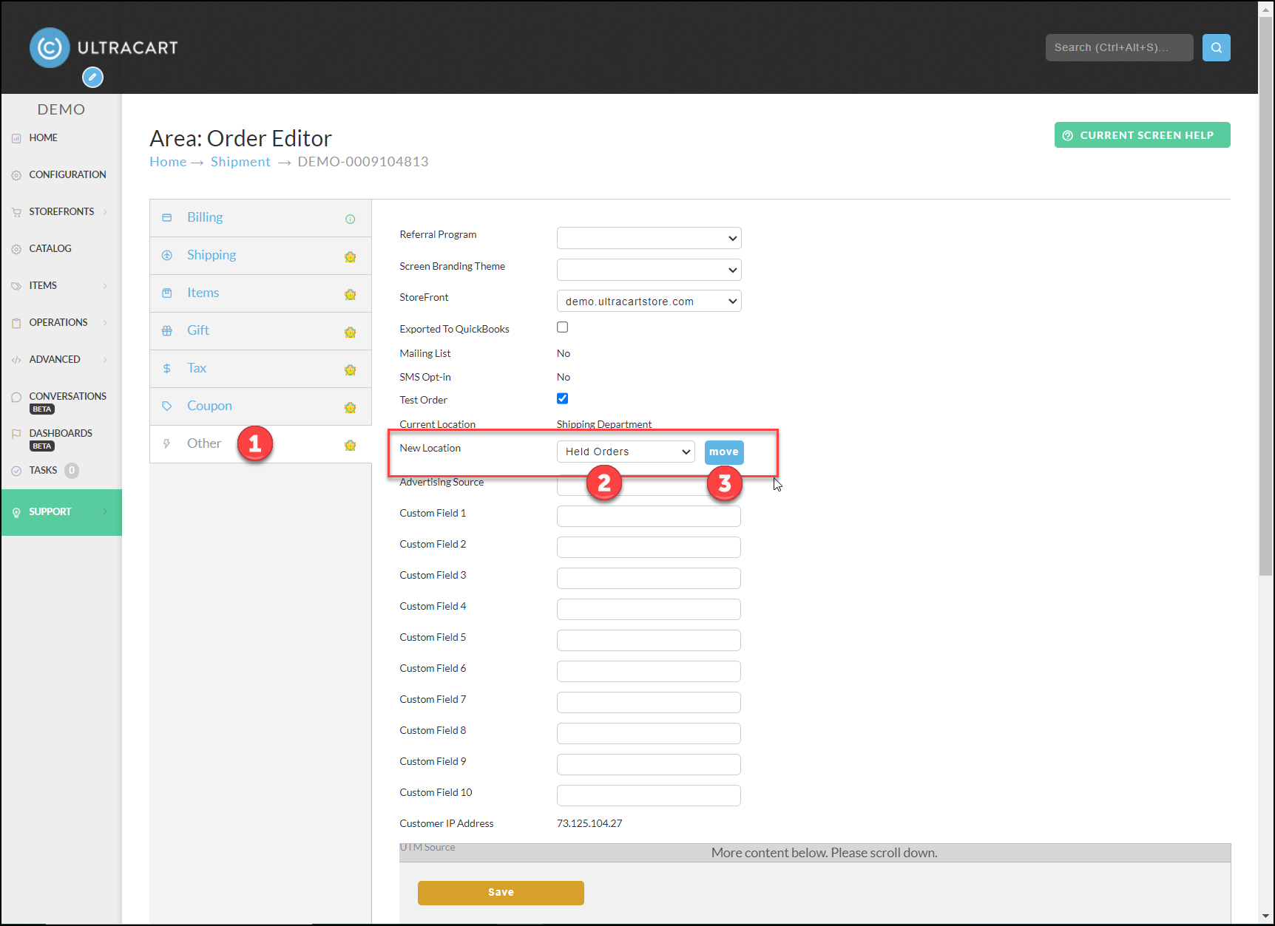Click the Items tag icon in sidebar
Screen dimensions: 1275x926
16,286
